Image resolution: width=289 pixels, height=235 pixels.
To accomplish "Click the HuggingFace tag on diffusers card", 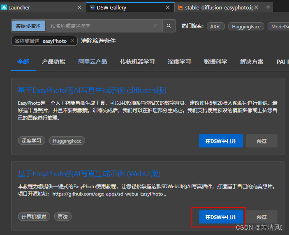I will click(67, 141).
